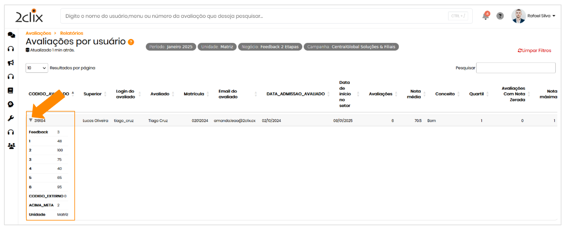Click the wrench tools sidebar icon
The width and height of the screenshot is (563, 231).
point(11,118)
